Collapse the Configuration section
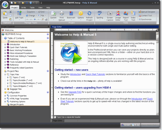This screenshot has height=130, width=162. (48, 92)
